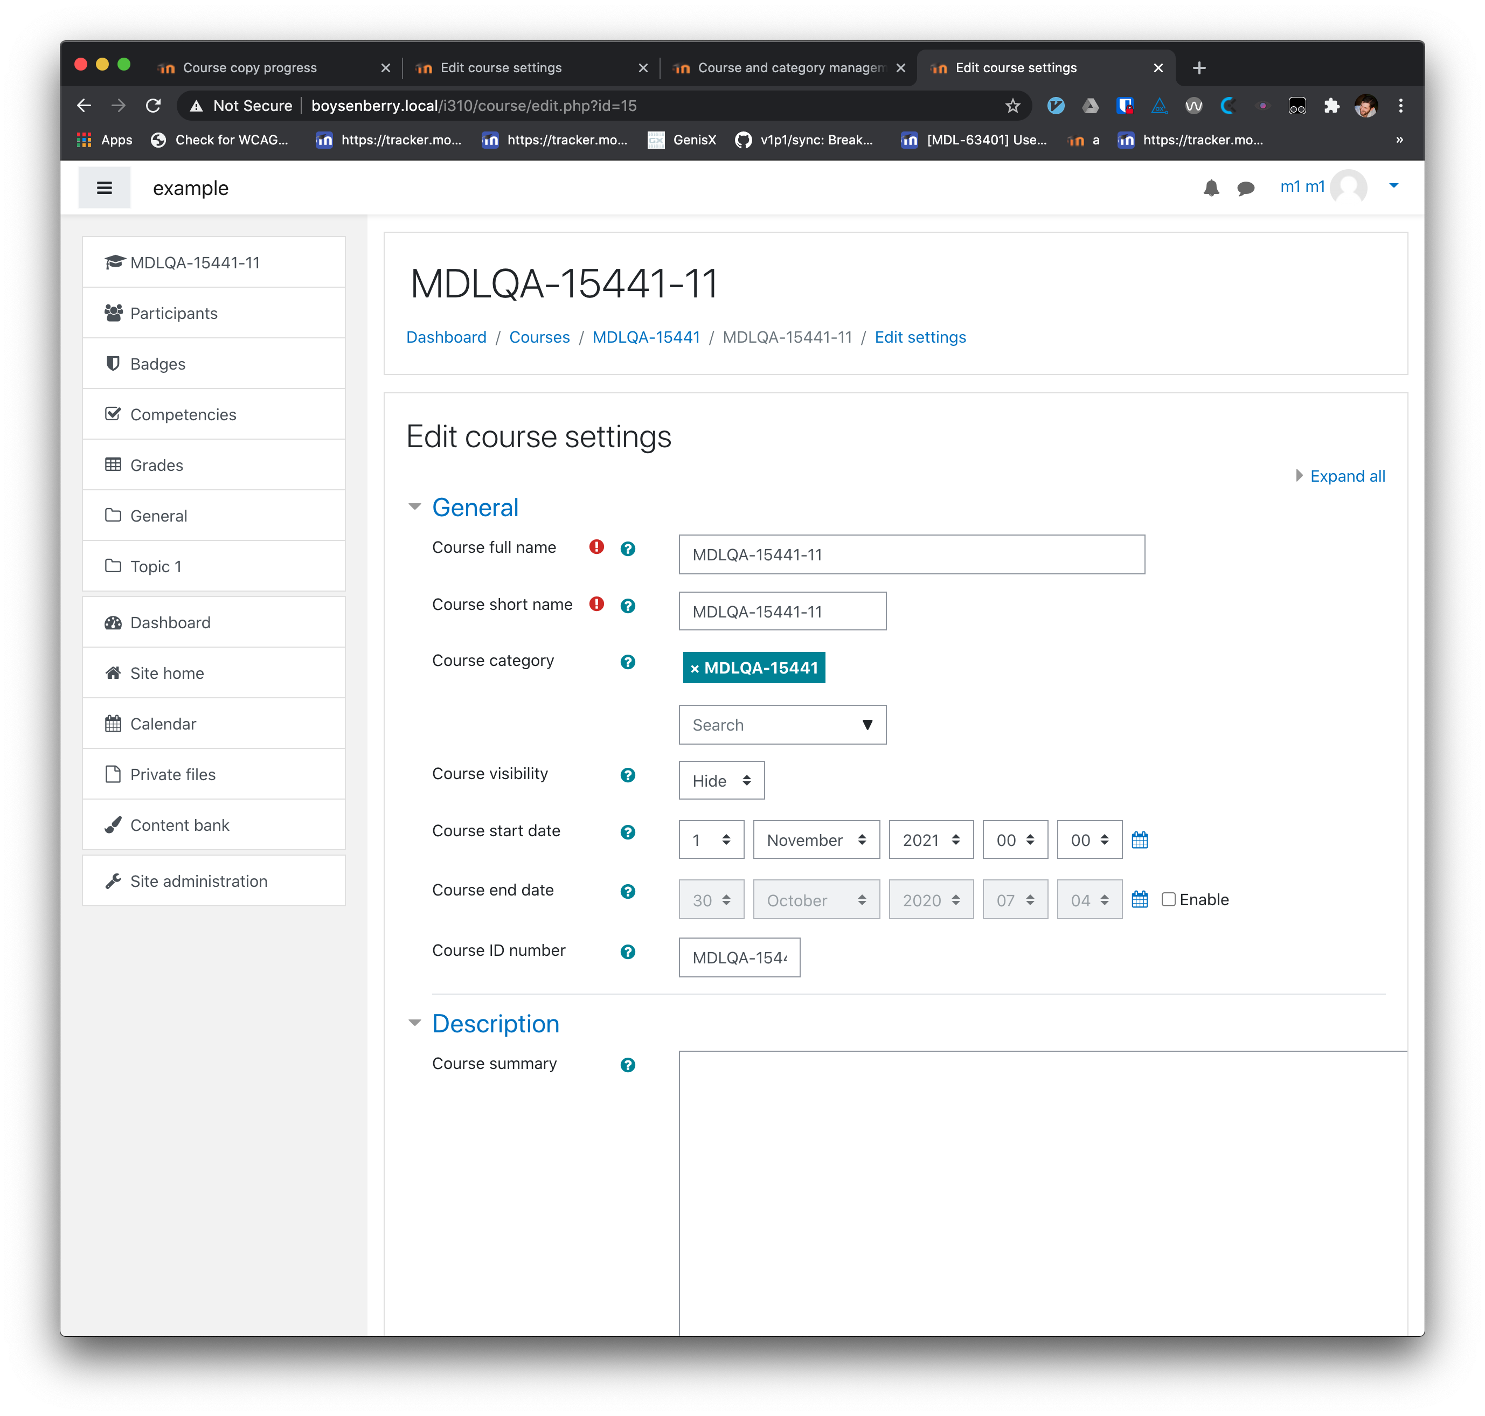Click the help icon for Course category
The width and height of the screenshot is (1485, 1416).
tap(627, 662)
